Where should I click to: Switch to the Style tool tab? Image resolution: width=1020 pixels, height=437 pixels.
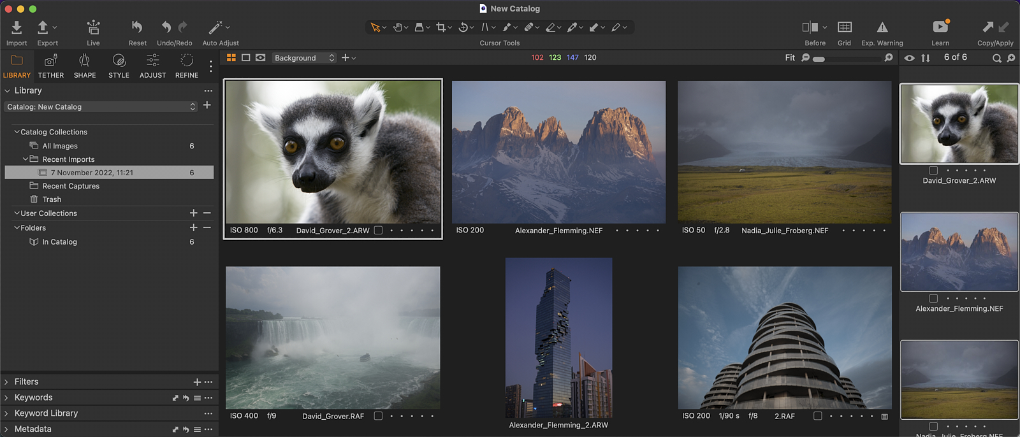click(x=119, y=66)
